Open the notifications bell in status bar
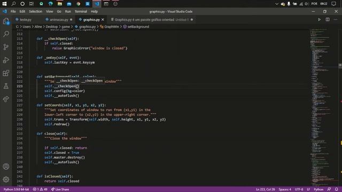342x192 pixels. click(337, 189)
